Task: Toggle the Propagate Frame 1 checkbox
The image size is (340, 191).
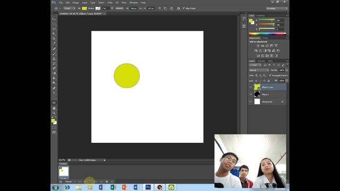Action: pyautogui.click(x=270, y=75)
